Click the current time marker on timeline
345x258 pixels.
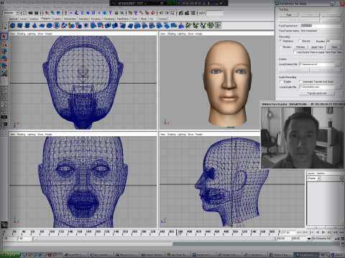point(177,232)
